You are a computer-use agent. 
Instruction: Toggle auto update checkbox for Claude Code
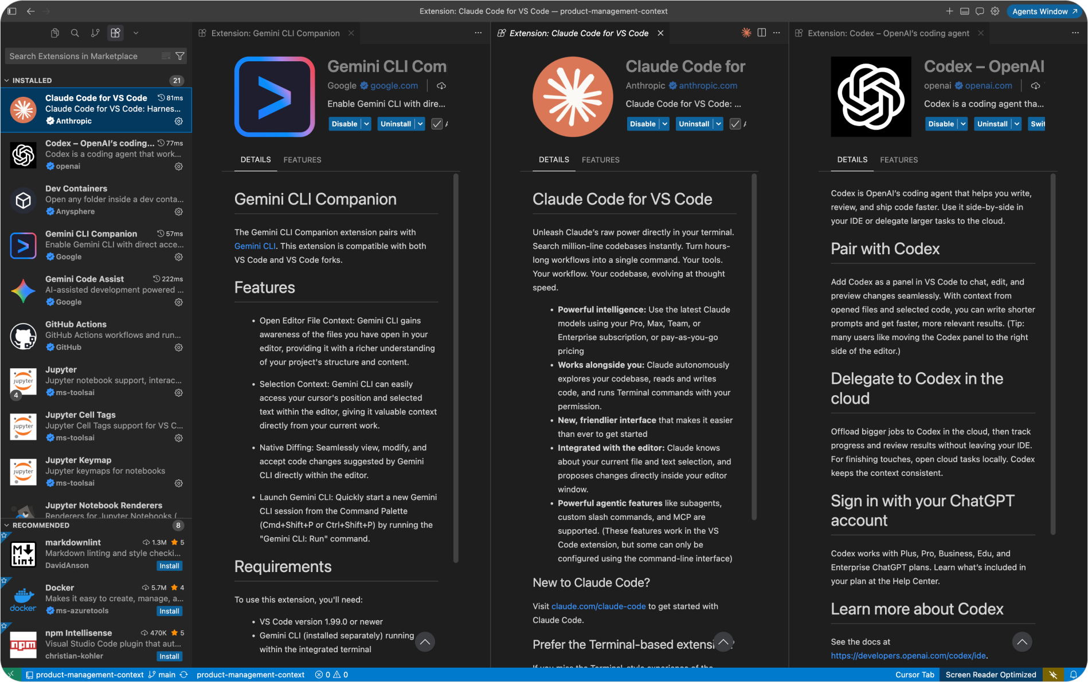[735, 124]
